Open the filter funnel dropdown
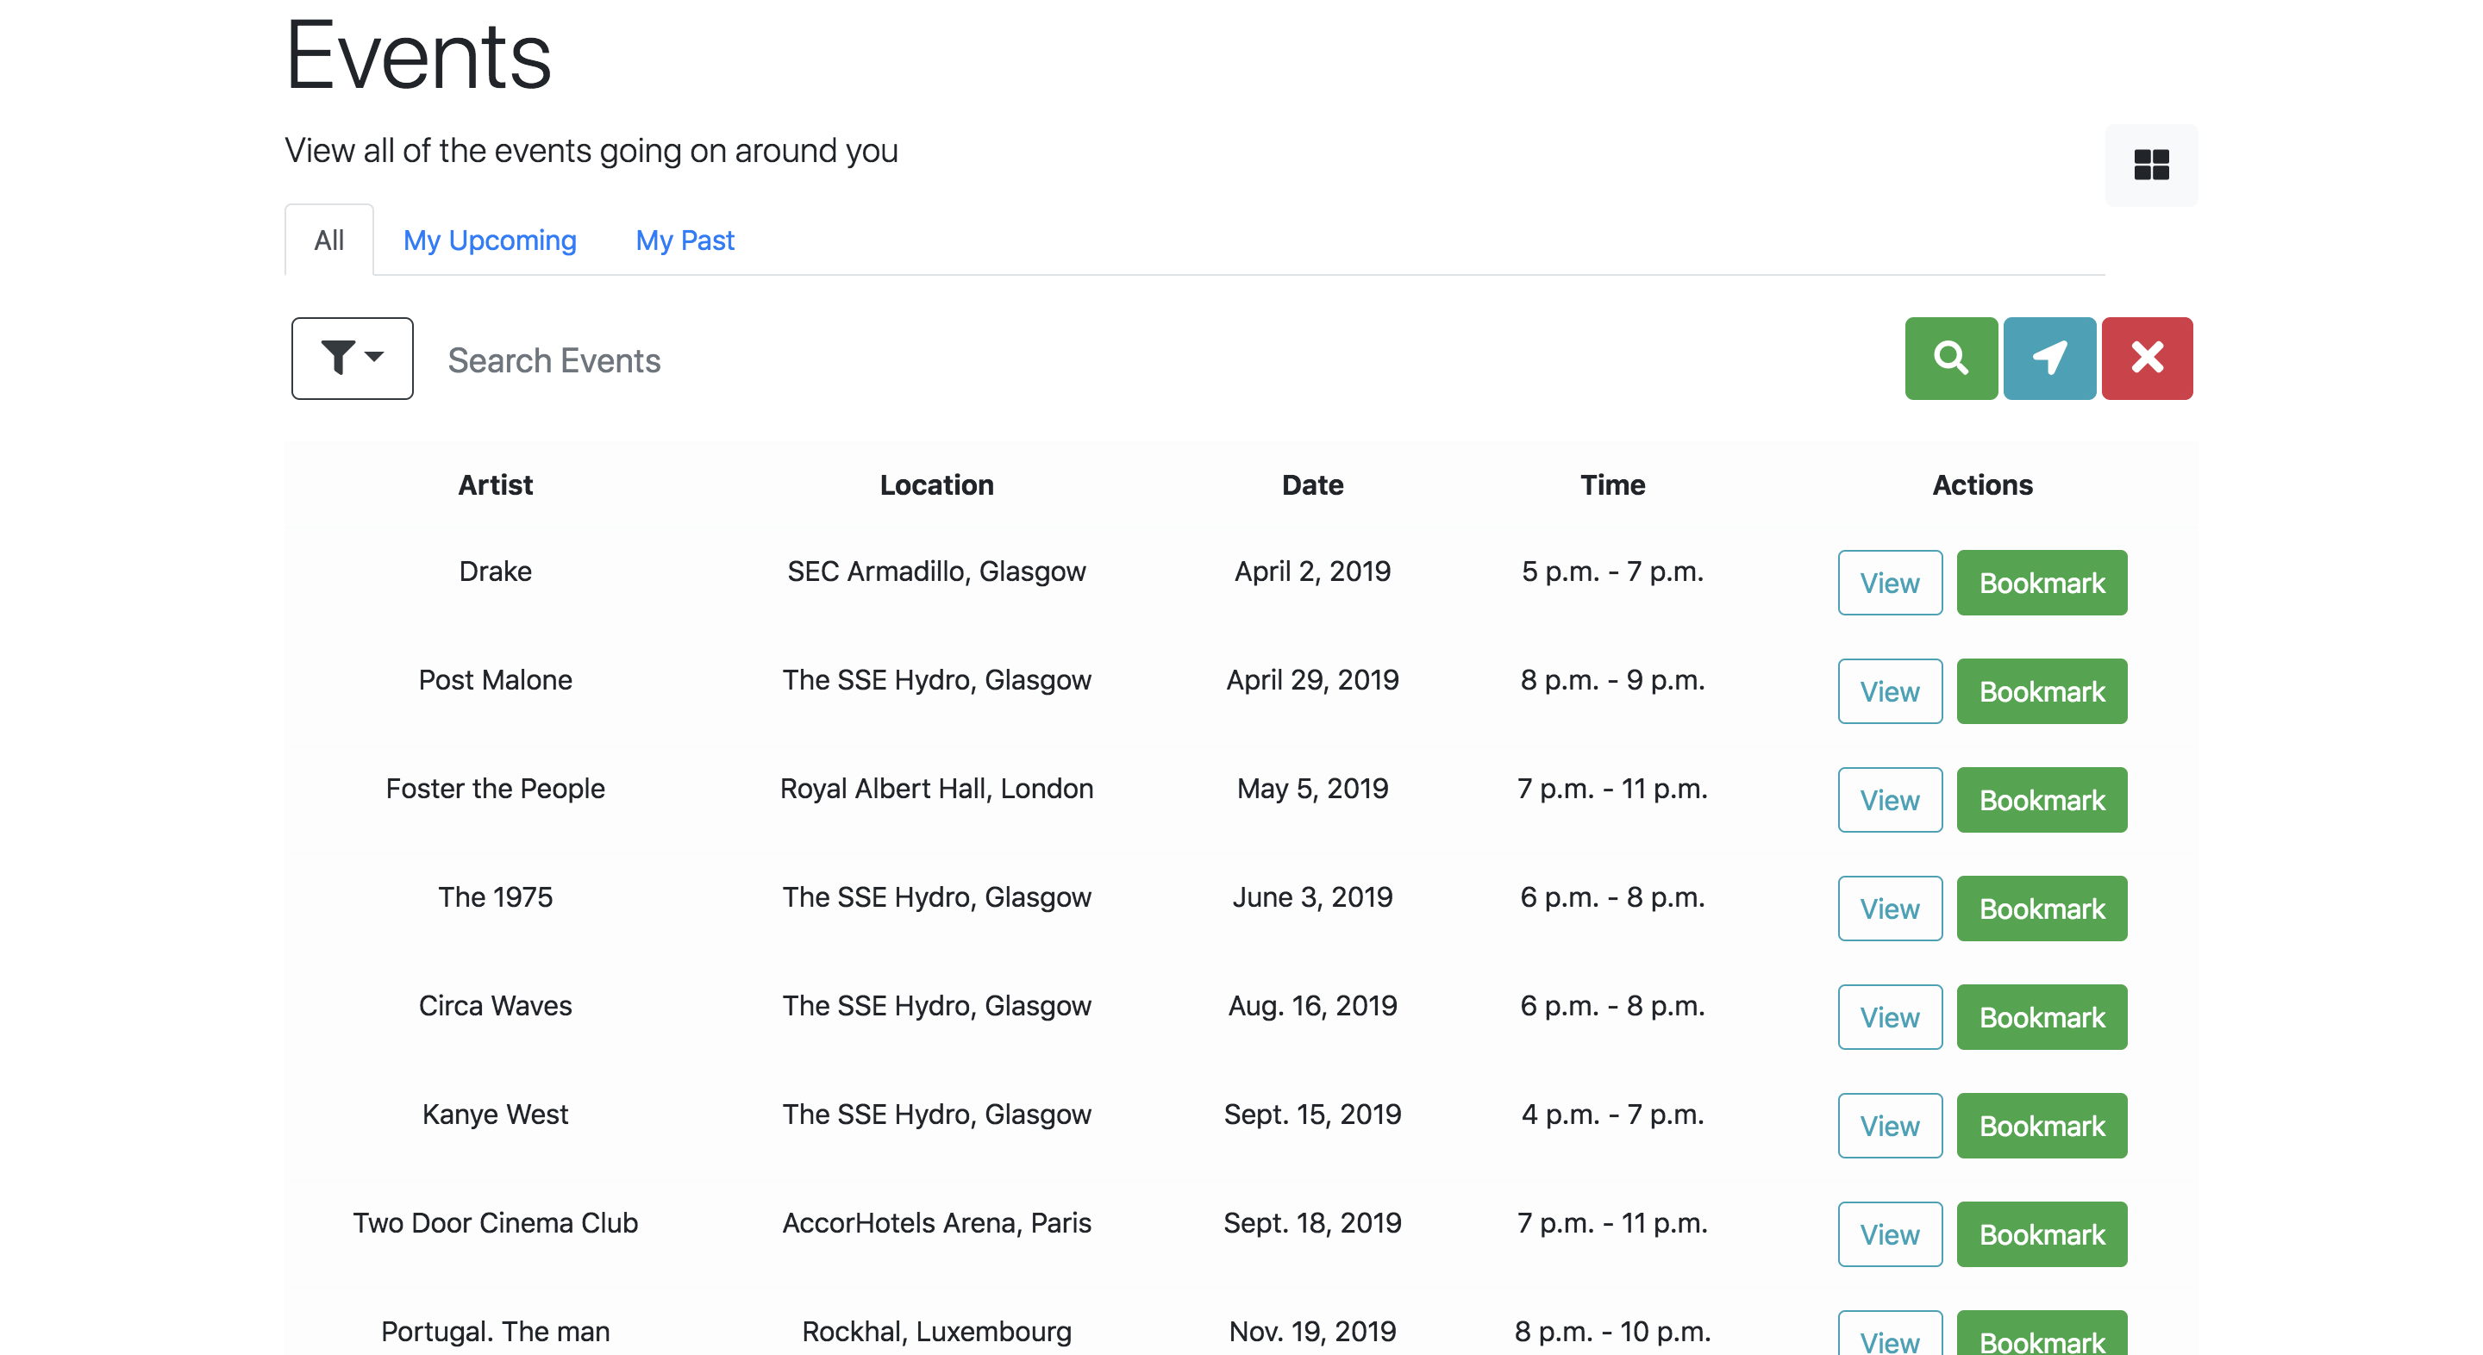Viewport: 2483px width, 1355px height. pyautogui.click(x=352, y=358)
